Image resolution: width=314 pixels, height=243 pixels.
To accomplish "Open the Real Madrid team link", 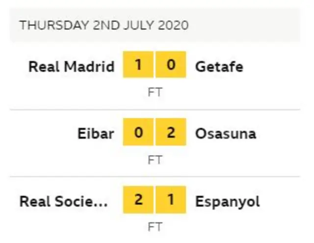I will 72,66.
